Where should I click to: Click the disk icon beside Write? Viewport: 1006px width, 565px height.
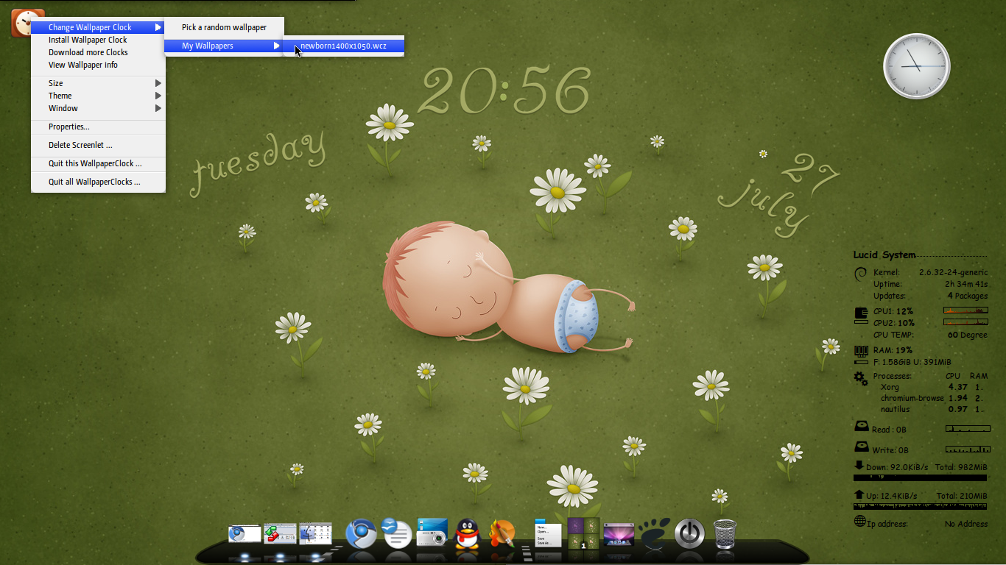[861, 447]
